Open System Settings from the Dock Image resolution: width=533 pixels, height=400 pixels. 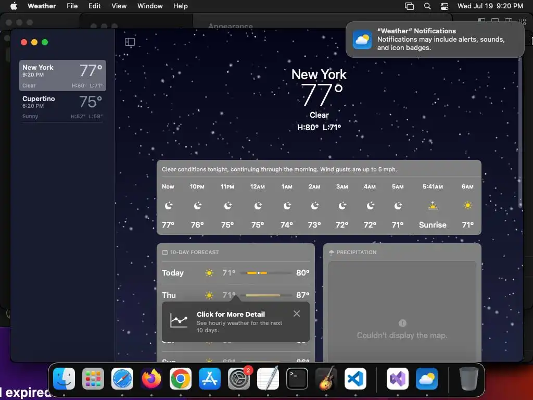pyautogui.click(x=239, y=378)
